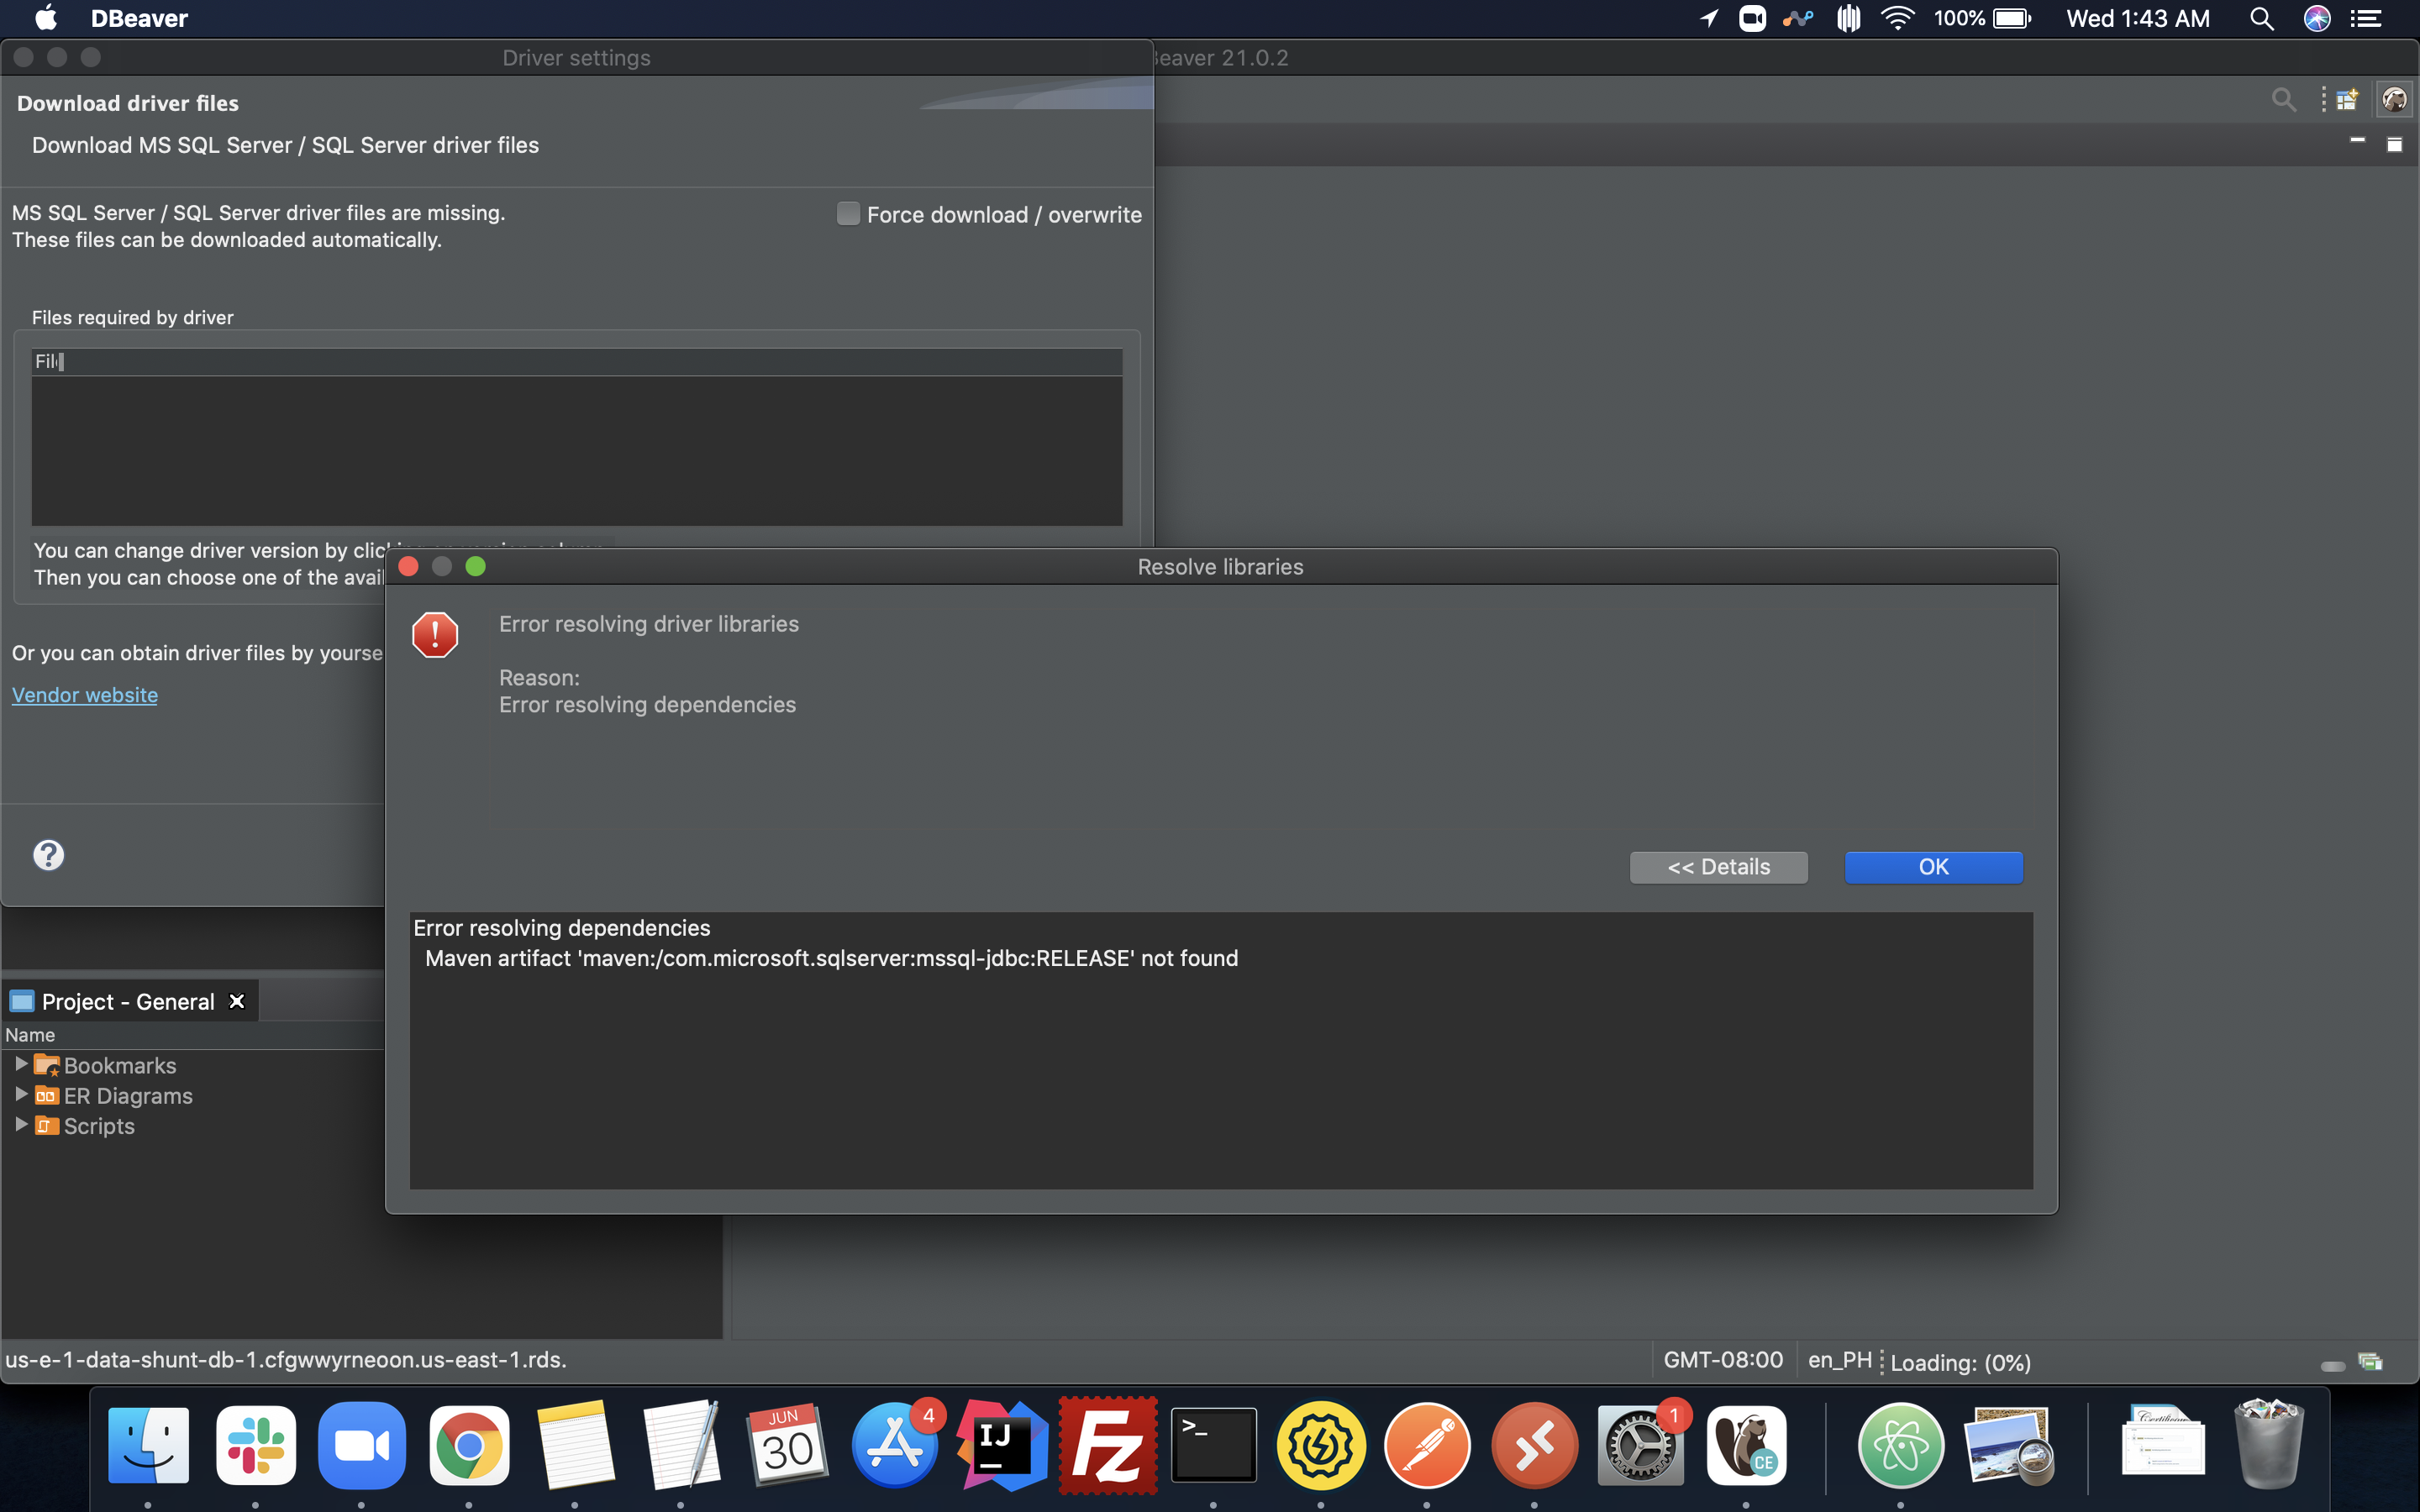This screenshot has height=1512, width=2420.
Task: Click the background tasks icon in status bar
Action: point(2370,1362)
